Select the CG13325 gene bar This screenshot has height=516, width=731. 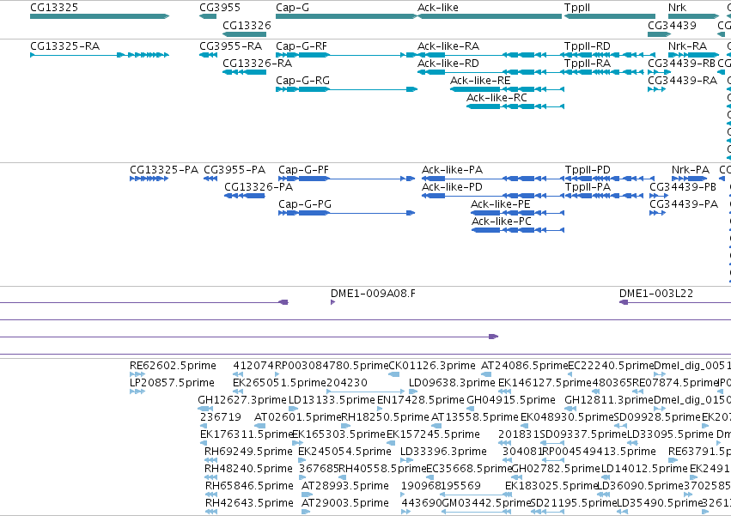pyautogui.click(x=100, y=16)
